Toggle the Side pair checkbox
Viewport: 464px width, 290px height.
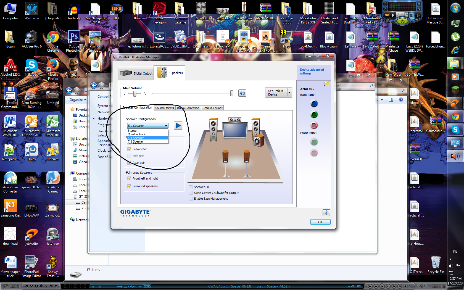pyautogui.click(x=129, y=156)
